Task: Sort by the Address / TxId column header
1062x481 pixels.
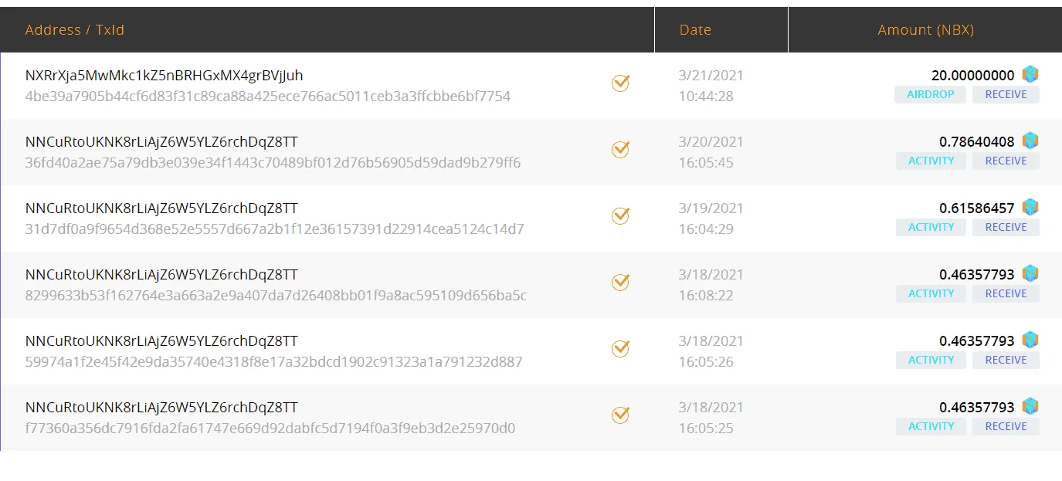Action: (75, 30)
